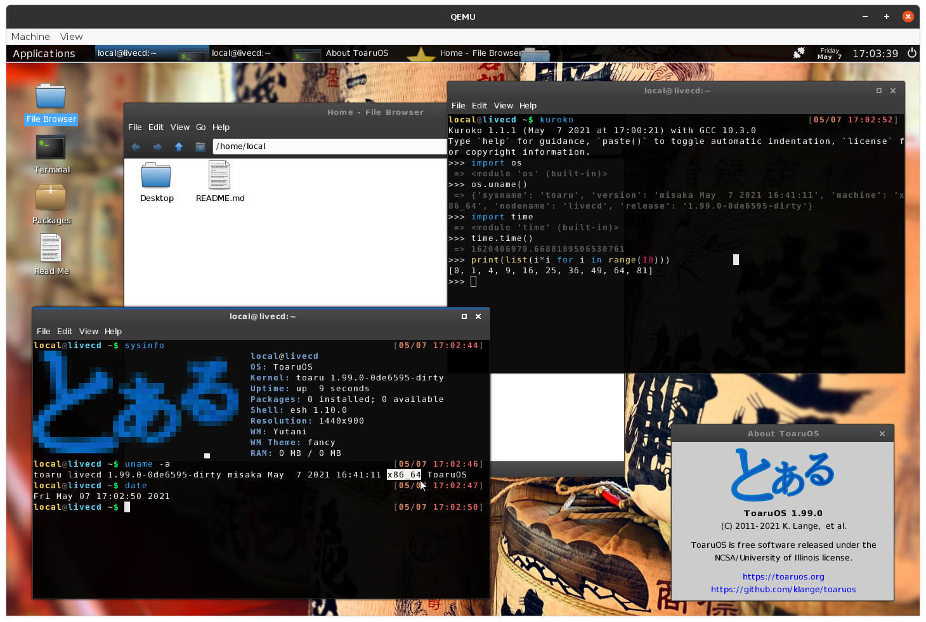Go up one directory in File Browser

tap(178, 146)
